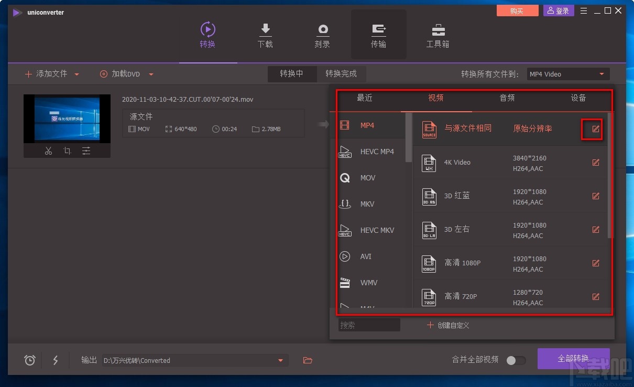The width and height of the screenshot is (634, 387).
Task: Select the scissors trim icon on video thumbnail
Action: 48,150
